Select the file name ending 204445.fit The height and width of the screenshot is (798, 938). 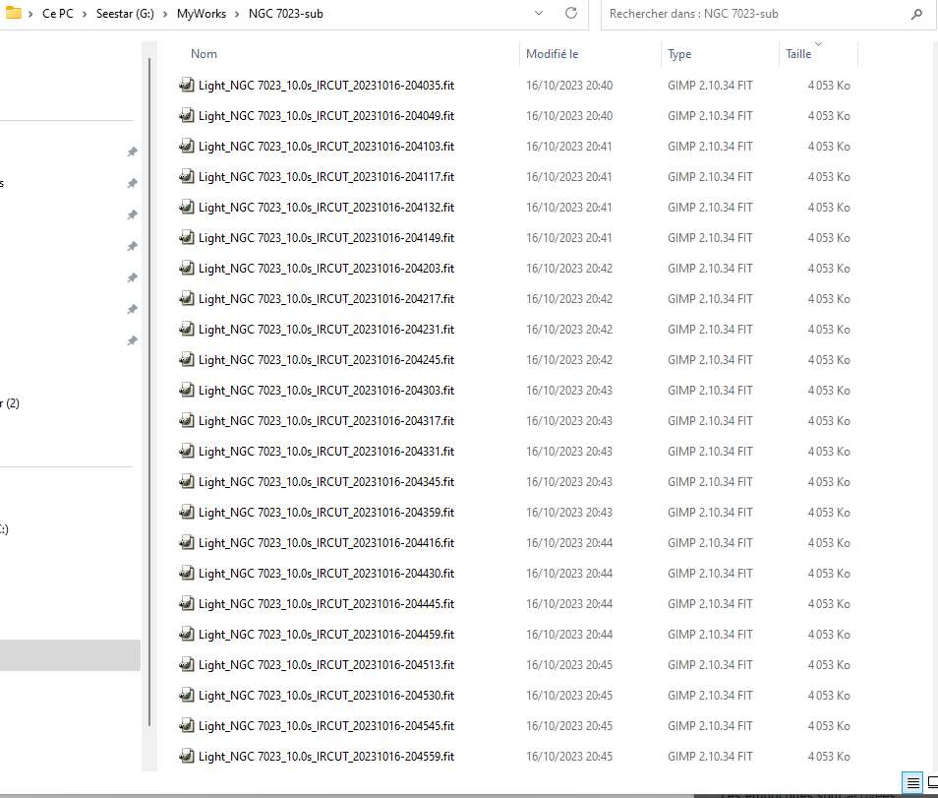[325, 604]
